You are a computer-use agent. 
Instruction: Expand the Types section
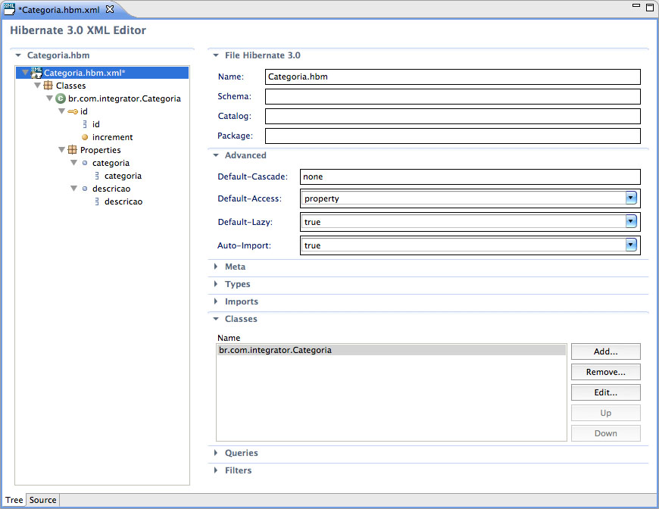(x=216, y=284)
